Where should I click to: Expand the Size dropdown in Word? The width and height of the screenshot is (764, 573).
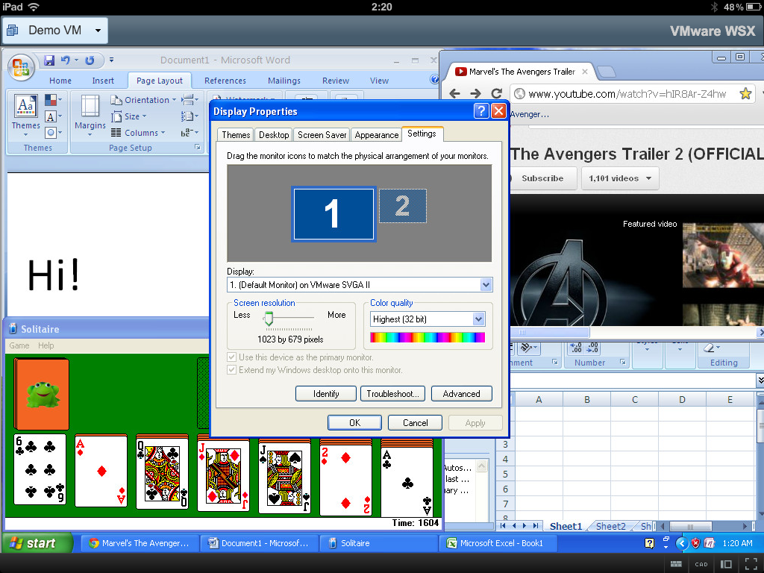129,116
